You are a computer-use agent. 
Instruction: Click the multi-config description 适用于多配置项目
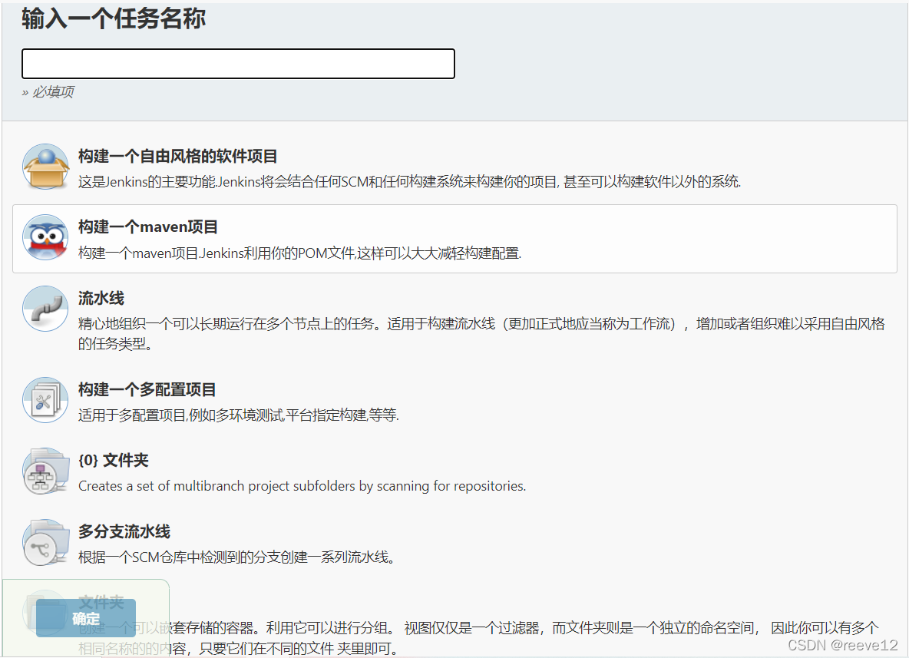coord(239,415)
